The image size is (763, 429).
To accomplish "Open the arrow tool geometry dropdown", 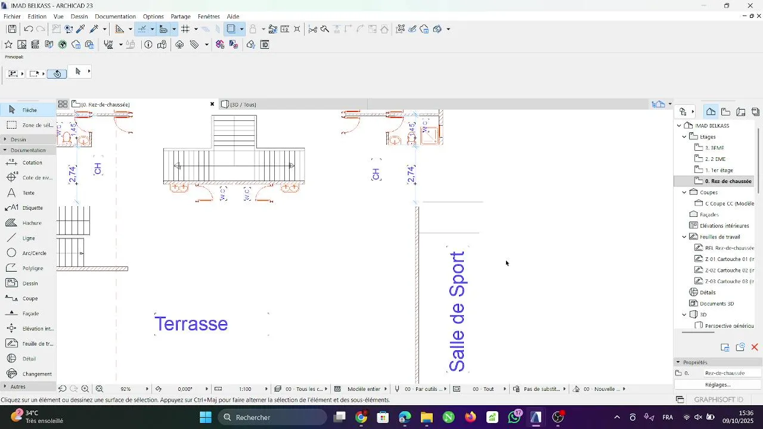I will (89, 71).
